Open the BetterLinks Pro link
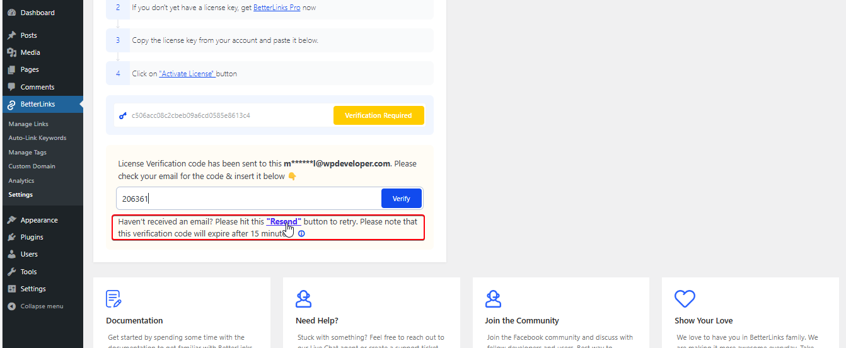Screen dimensions: 846x348 277,8
